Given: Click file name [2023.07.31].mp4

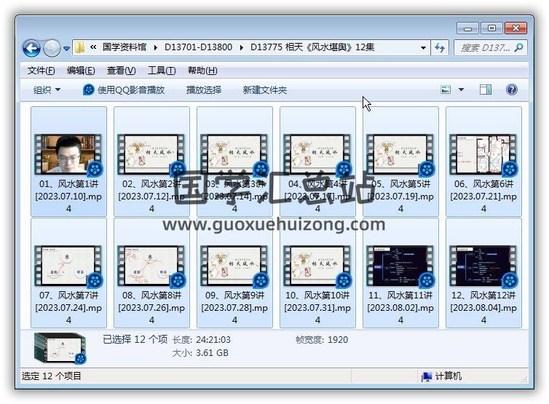Looking at the screenshot, I should (x=317, y=313).
